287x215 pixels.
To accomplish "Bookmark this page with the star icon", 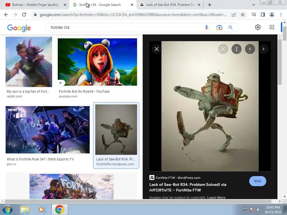I will click(x=243, y=15).
